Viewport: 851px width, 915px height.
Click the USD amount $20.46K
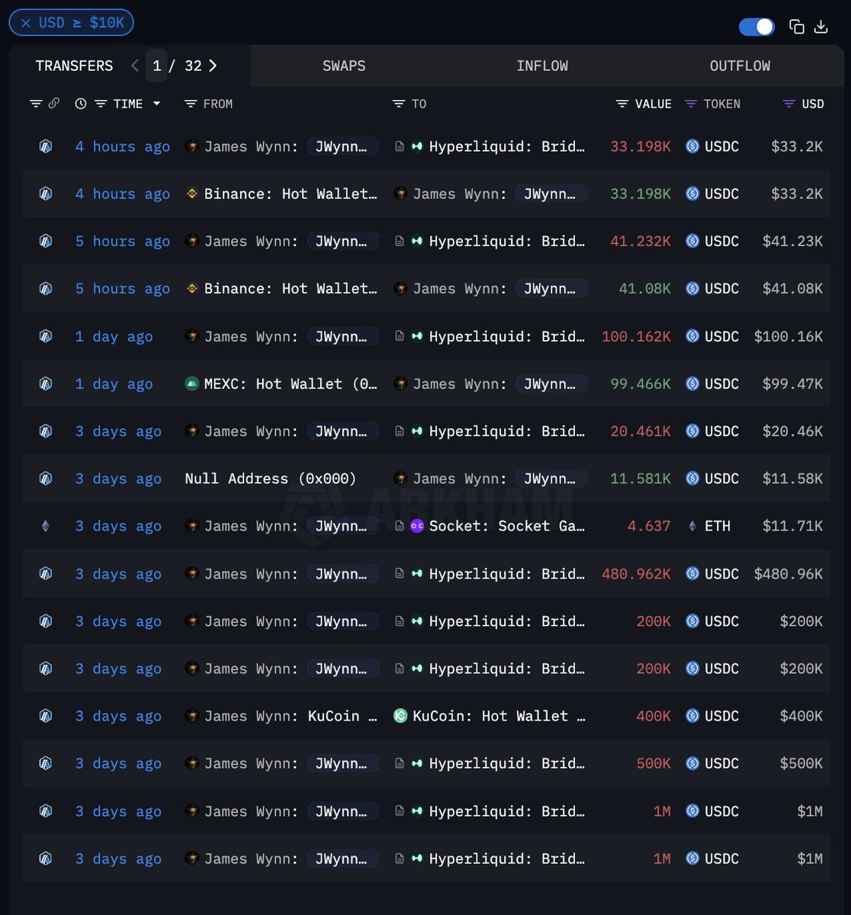tap(793, 431)
